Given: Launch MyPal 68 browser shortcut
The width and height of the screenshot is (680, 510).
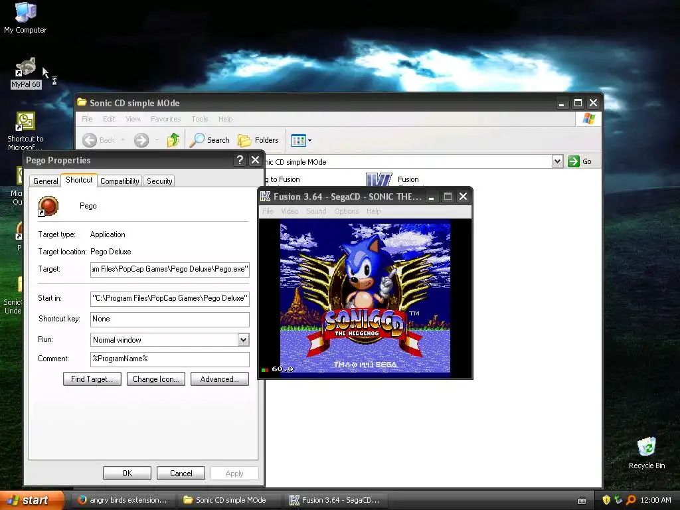Looking at the screenshot, I should click(x=26, y=73).
